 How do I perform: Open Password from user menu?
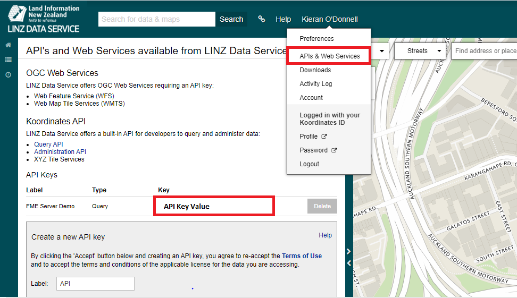[314, 150]
